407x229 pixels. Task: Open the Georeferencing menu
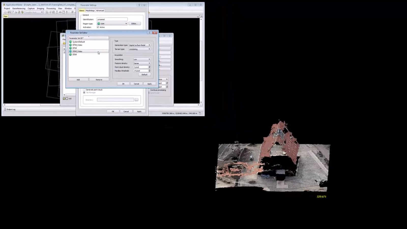pos(19,8)
